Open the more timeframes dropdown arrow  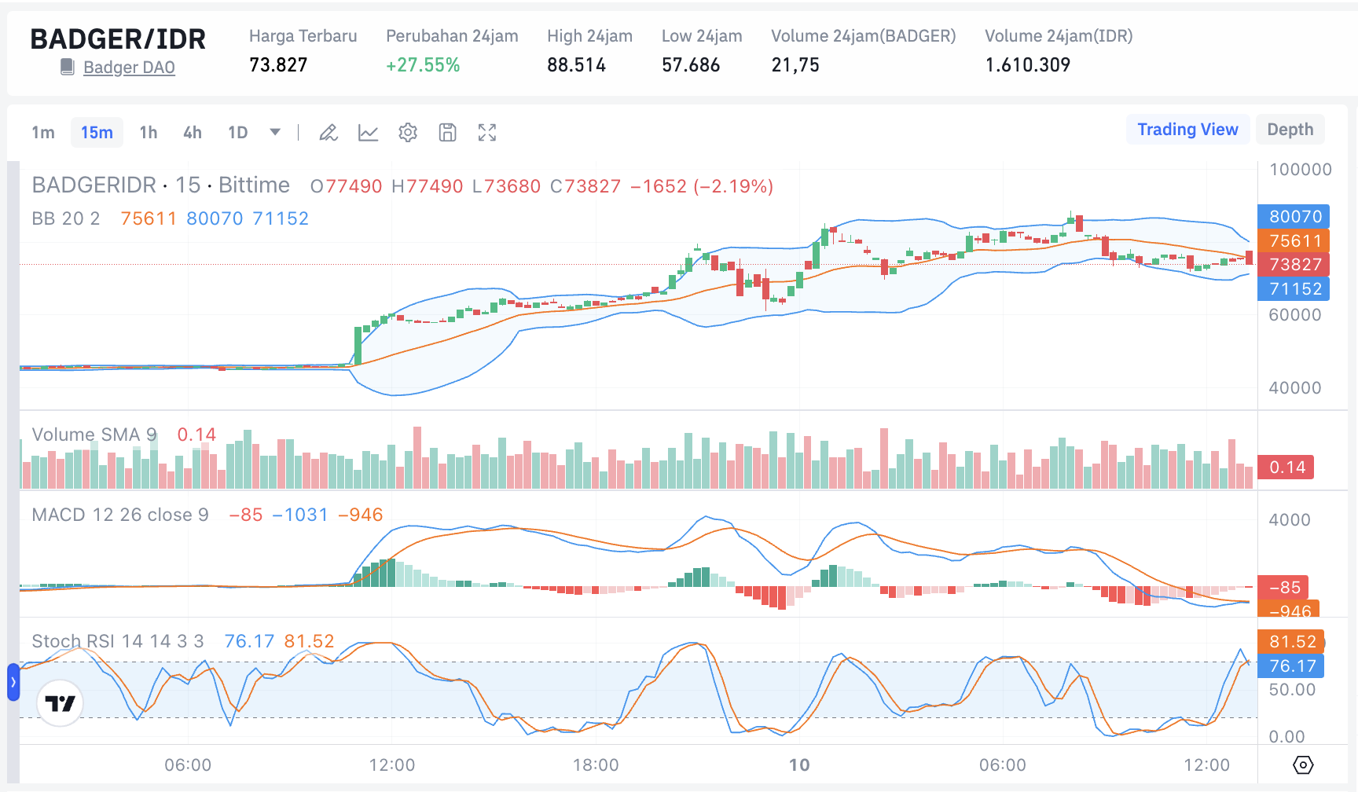click(x=275, y=132)
